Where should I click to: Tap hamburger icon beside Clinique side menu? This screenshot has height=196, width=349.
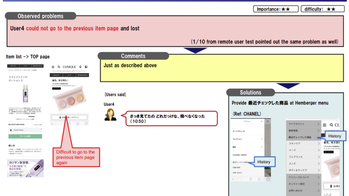coord(325,125)
